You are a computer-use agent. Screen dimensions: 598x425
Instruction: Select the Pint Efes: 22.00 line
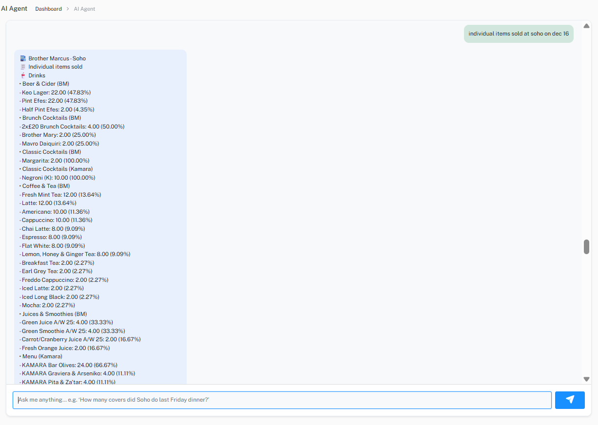pos(54,101)
